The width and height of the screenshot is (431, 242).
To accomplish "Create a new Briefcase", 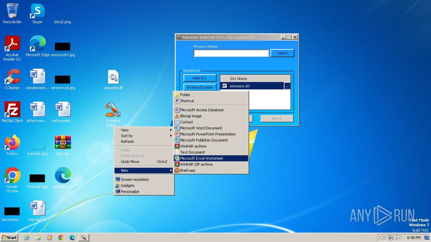I will click(x=211, y=170).
